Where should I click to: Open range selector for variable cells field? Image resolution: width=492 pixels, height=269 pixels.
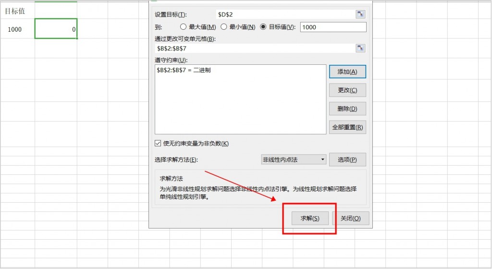coord(360,48)
